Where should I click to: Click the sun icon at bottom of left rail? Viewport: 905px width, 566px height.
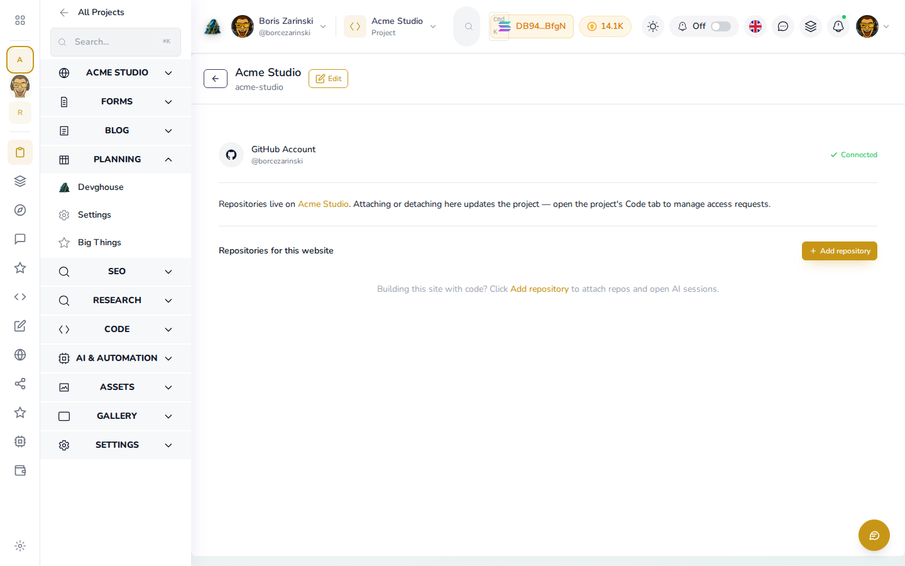click(x=20, y=546)
